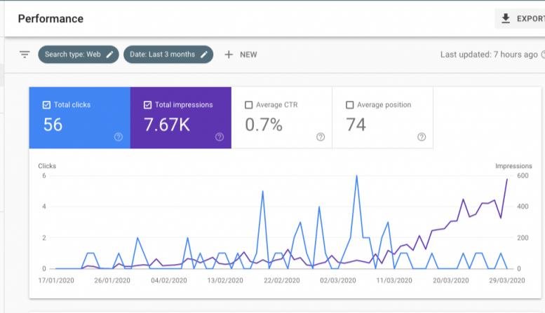Click the impressions peak at chart end
Viewport: 545px width, 313px height.
(x=506, y=179)
